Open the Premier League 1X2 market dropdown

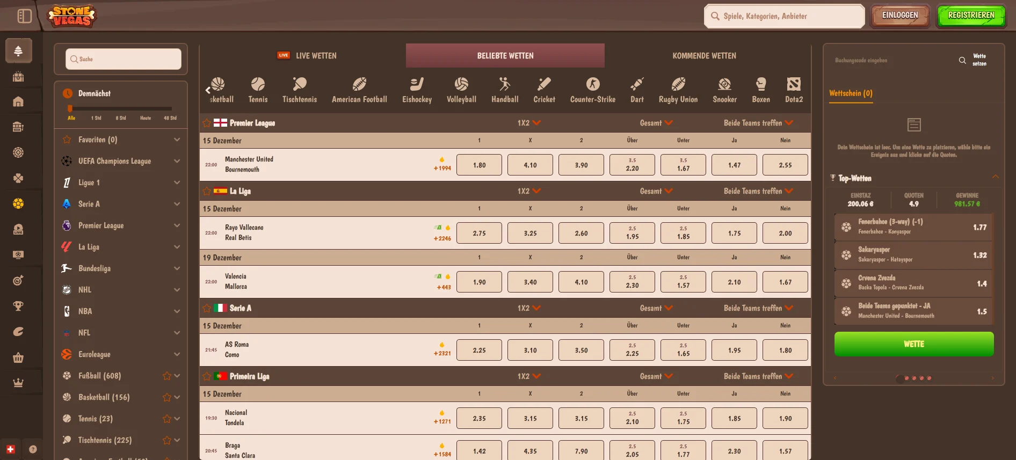tap(529, 123)
